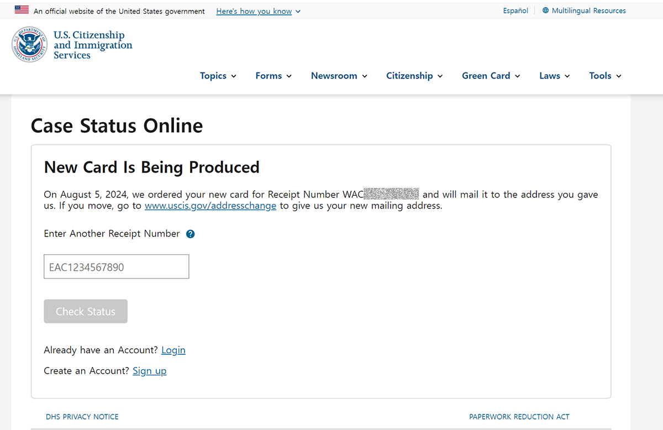Viewport: 663px width, 430px height.
Task: Click the U.S. Citizenship and Immigration Services wordmark
Action: coord(93,45)
